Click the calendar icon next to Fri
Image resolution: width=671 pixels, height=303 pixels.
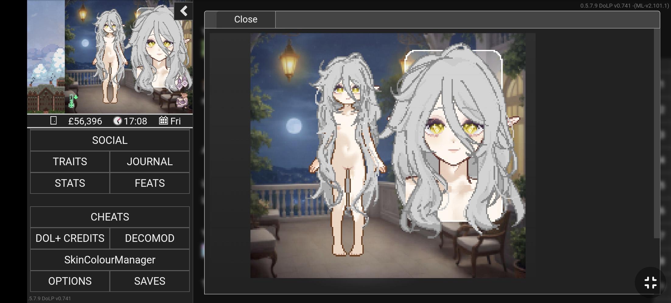(x=163, y=121)
